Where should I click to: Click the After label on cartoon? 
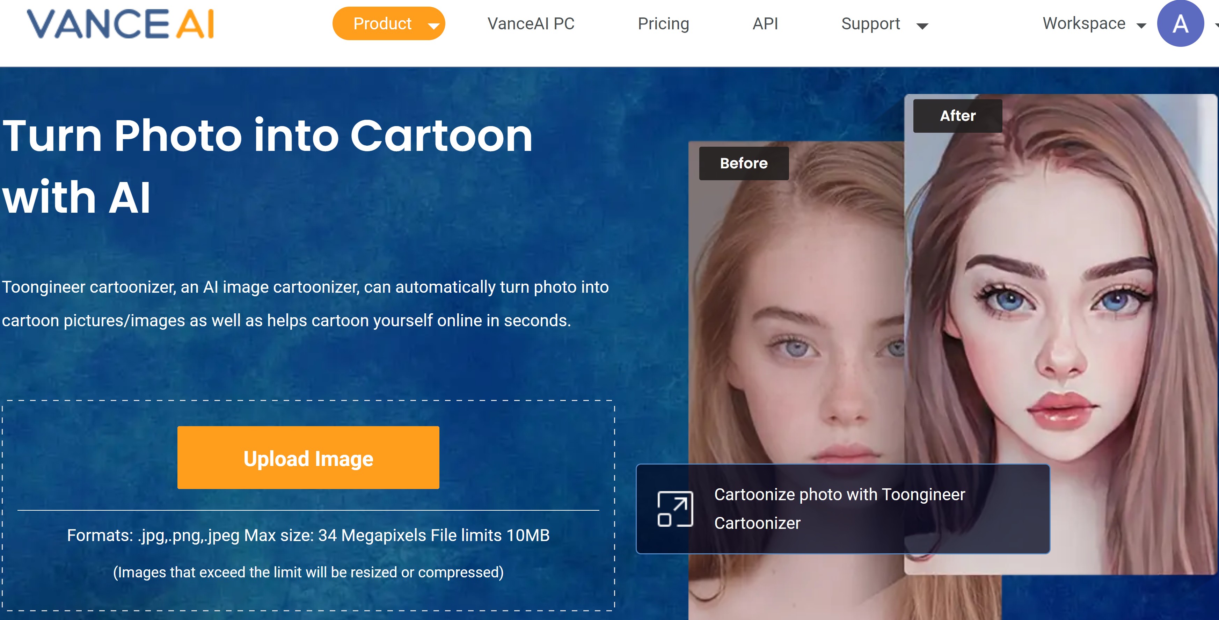957,116
